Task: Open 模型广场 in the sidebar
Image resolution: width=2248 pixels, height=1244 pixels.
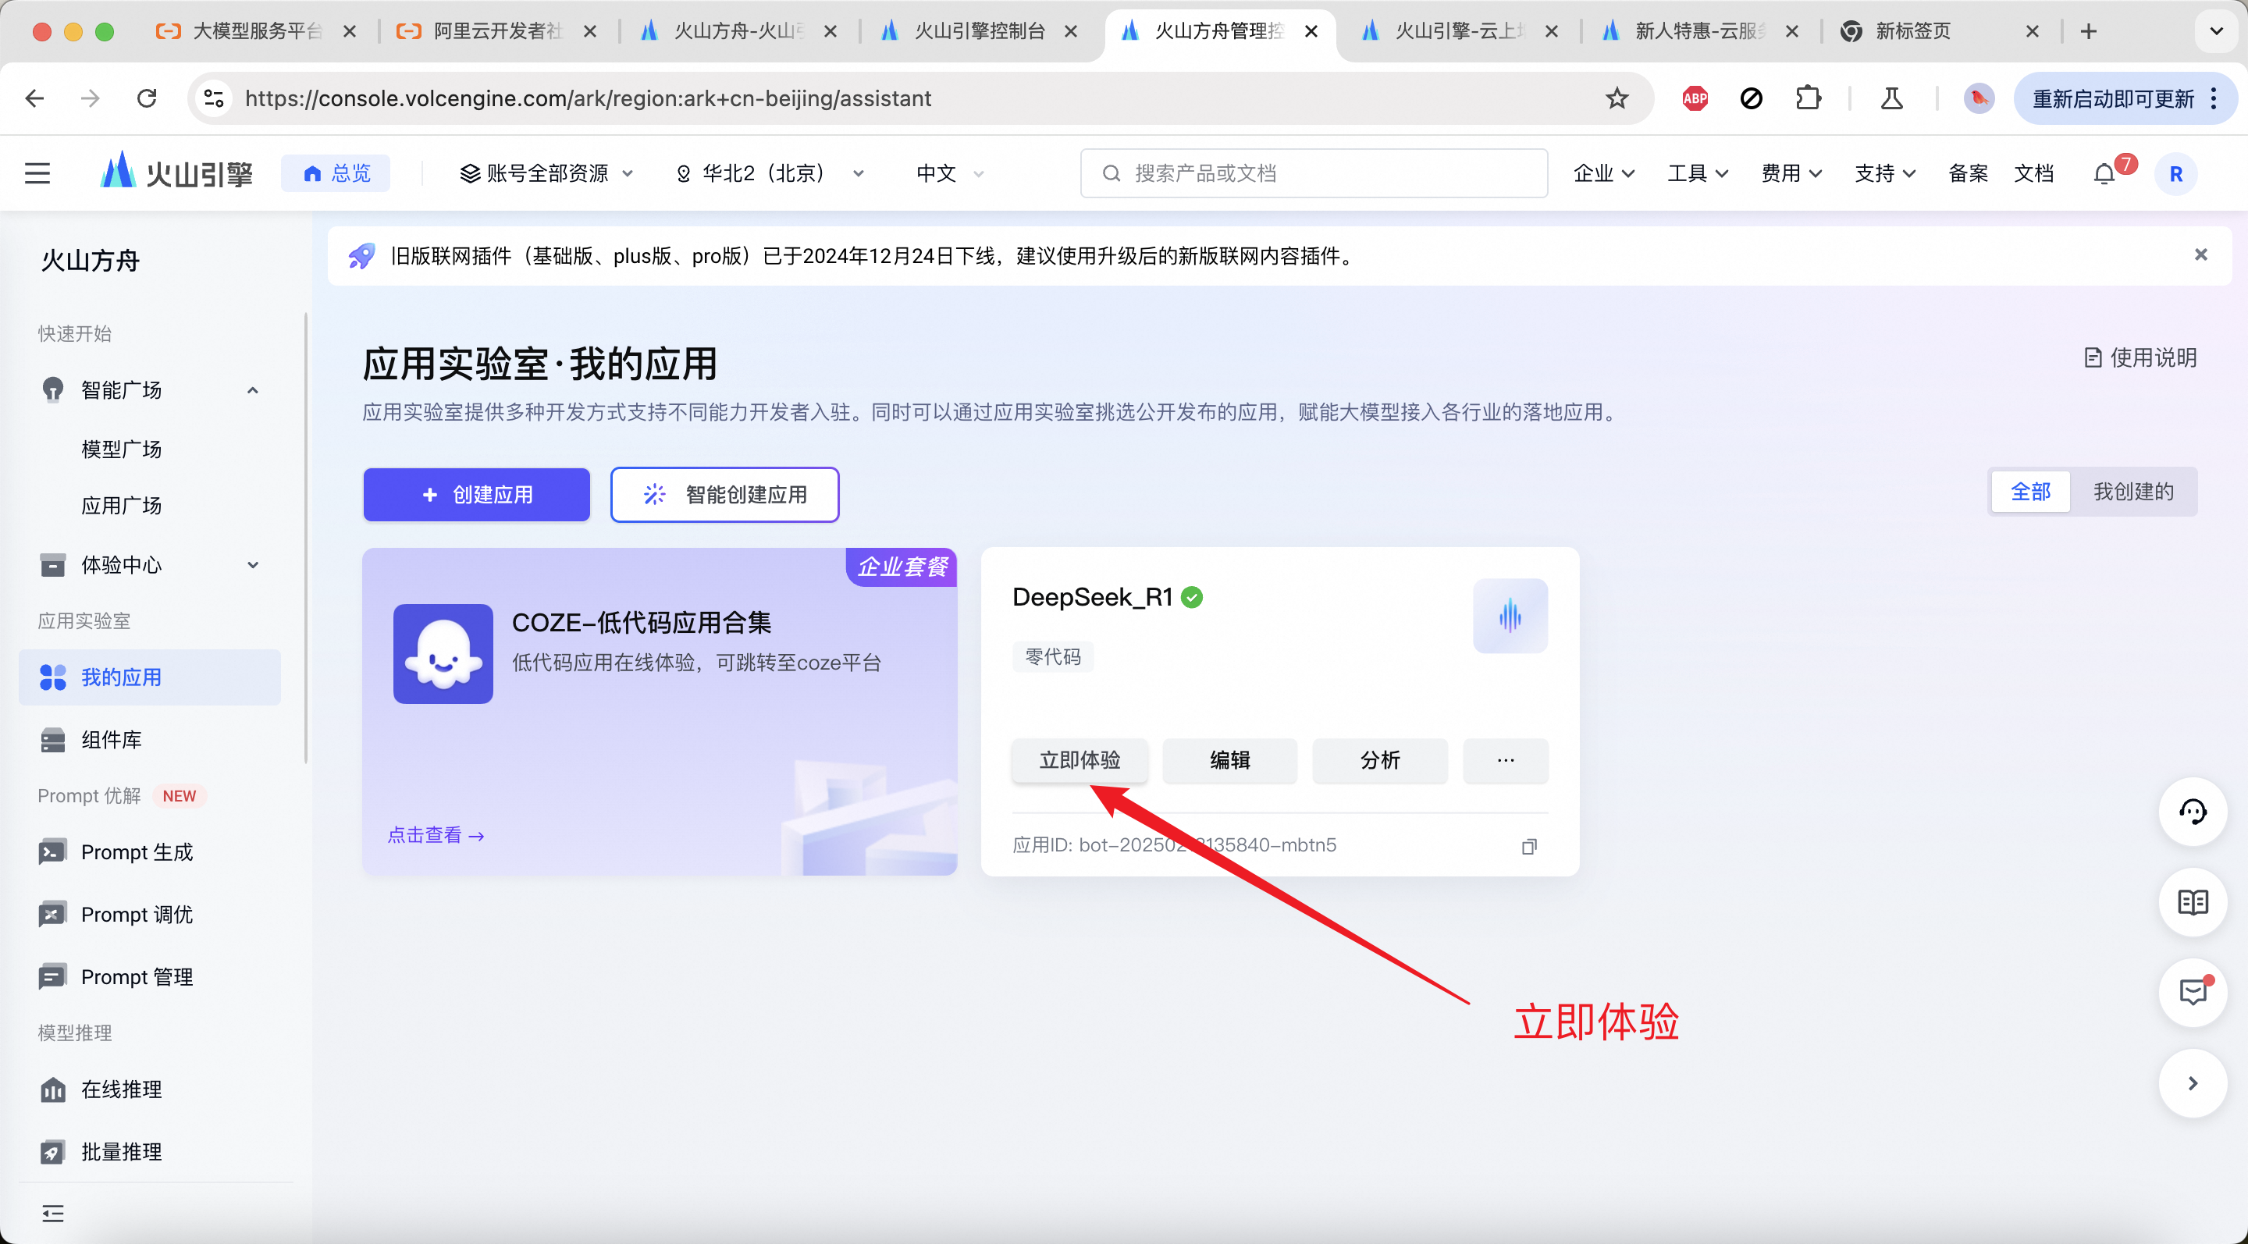Action: [x=121, y=450]
